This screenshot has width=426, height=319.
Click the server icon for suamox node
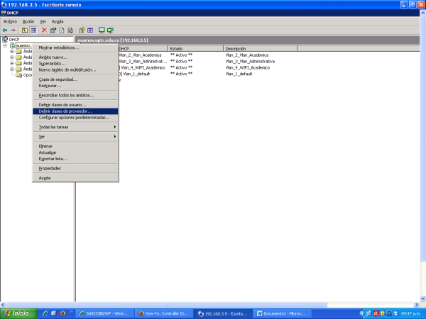(x=12, y=45)
